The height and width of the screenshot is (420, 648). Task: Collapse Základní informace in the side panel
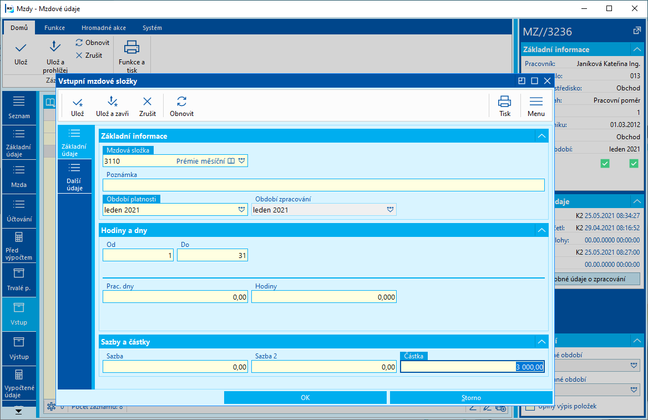tap(637, 49)
